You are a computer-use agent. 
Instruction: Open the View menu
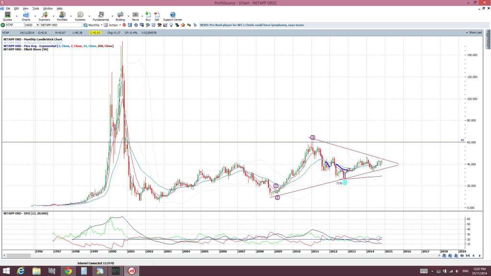[x=26, y=9]
